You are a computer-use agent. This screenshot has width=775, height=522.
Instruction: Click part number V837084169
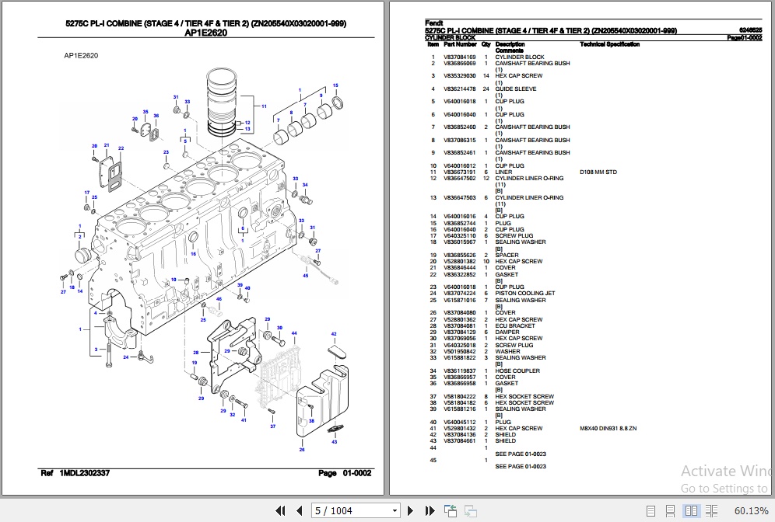(x=459, y=57)
